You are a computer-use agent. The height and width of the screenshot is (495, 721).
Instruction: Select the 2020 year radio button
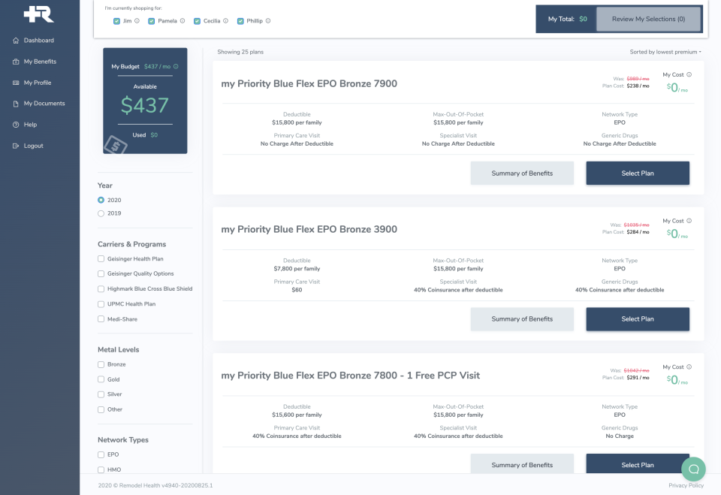coord(101,200)
